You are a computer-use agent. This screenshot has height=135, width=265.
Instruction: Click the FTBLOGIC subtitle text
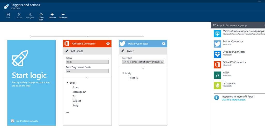click(16, 8)
